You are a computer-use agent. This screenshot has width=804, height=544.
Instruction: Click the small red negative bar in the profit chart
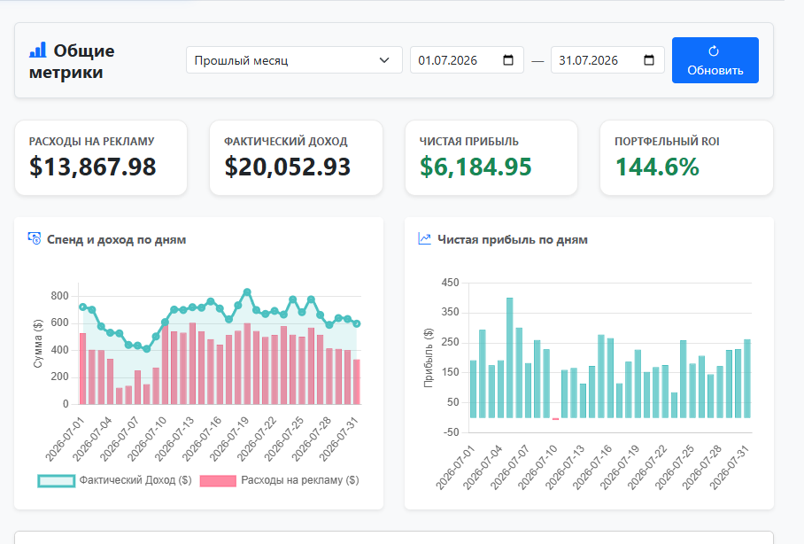pyautogui.click(x=555, y=419)
